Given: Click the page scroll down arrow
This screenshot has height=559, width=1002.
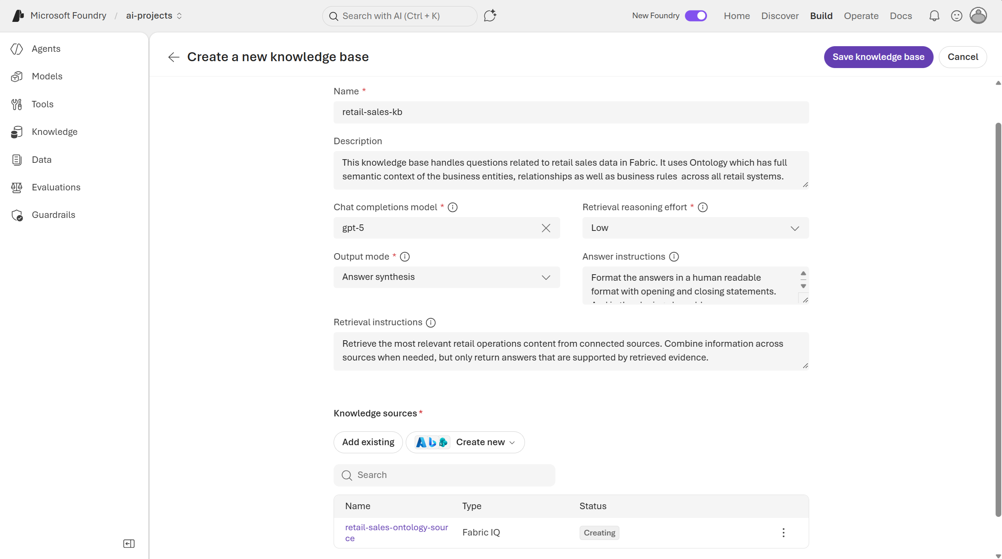Looking at the screenshot, I should click(998, 556).
